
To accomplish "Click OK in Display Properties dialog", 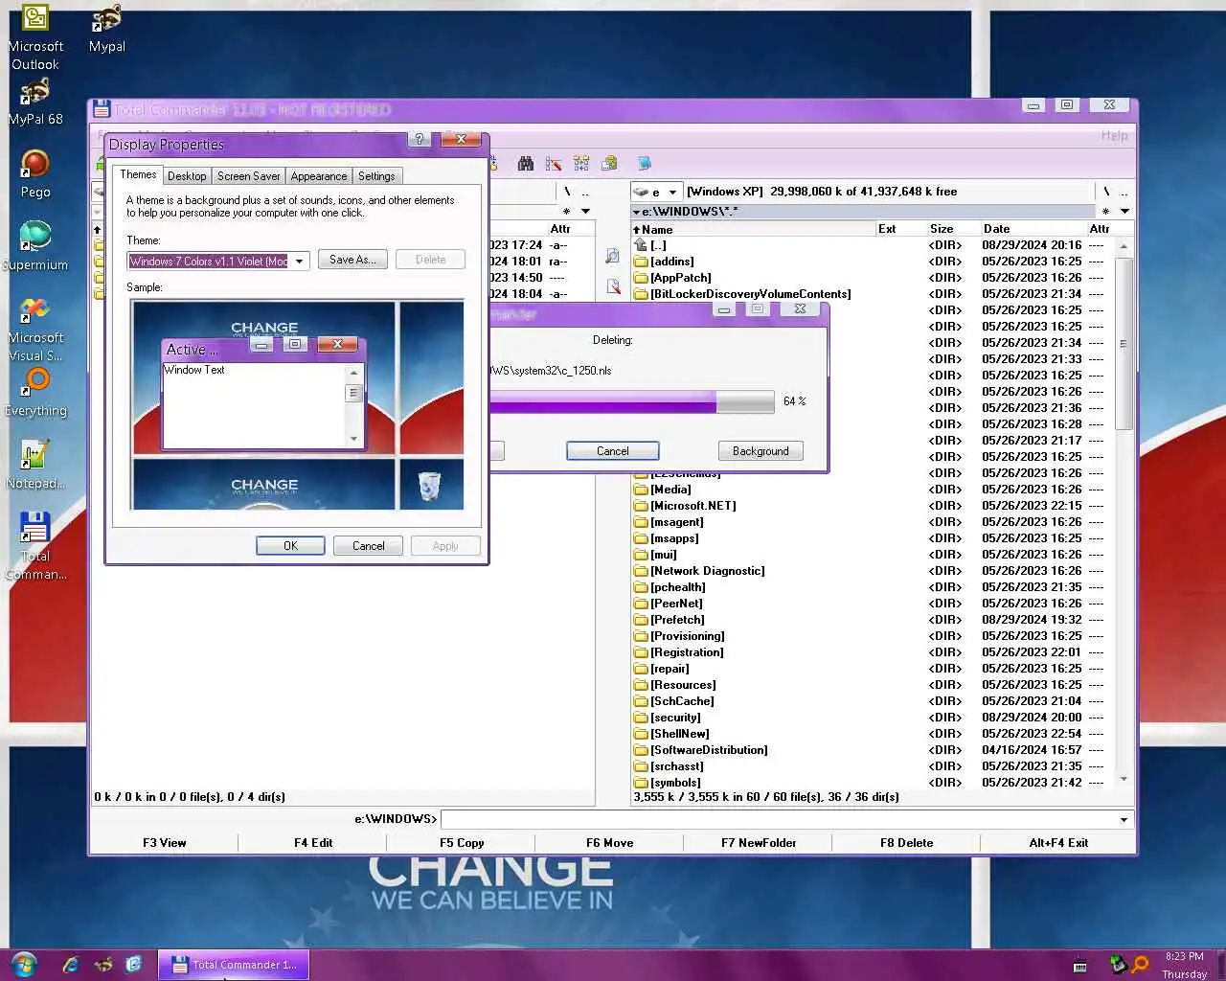I will point(291,546).
